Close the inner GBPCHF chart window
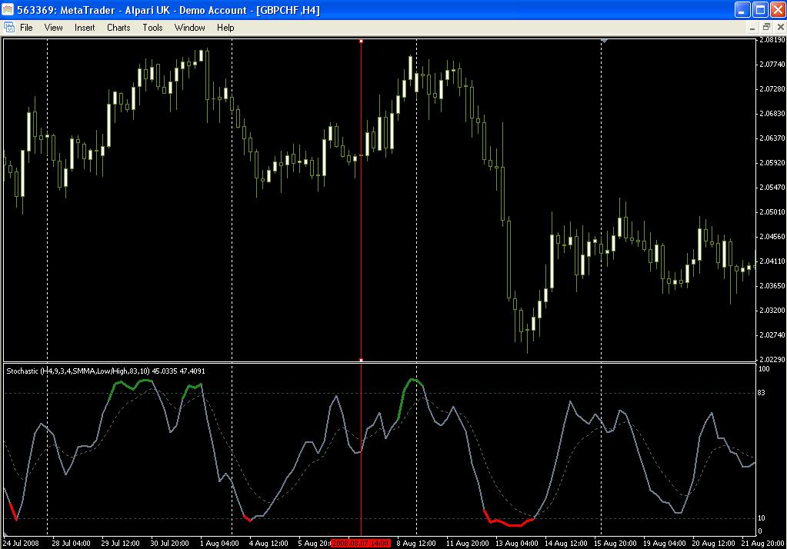787x549 pixels. point(779,27)
